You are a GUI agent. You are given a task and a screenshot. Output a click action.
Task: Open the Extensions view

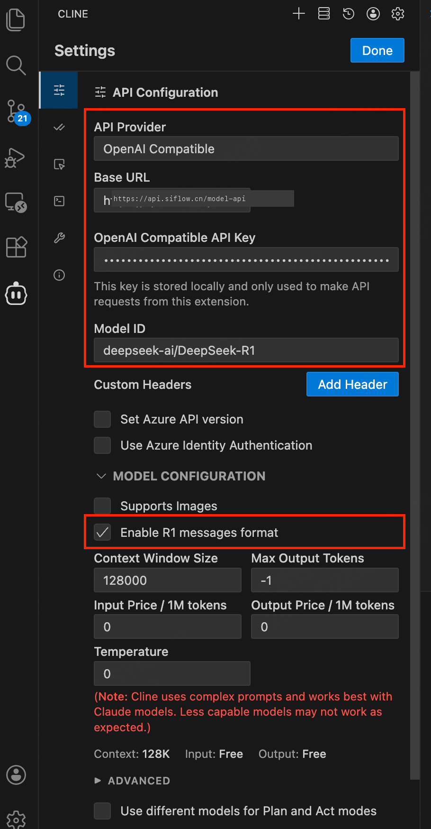coord(16,247)
